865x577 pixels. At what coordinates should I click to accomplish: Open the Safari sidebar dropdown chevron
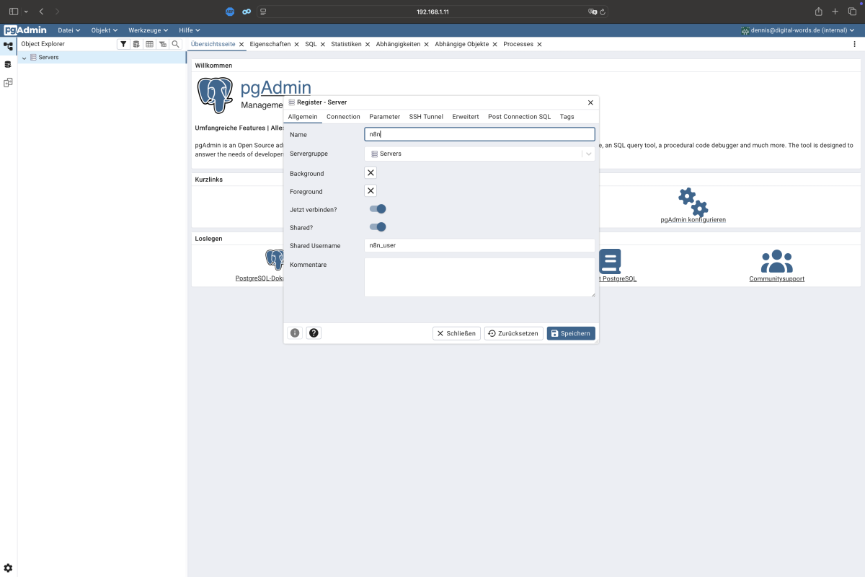(26, 12)
